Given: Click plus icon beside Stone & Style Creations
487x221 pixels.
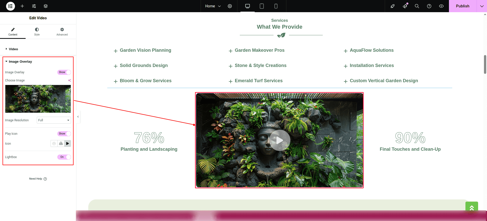Looking at the screenshot, I should tap(231, 66).
